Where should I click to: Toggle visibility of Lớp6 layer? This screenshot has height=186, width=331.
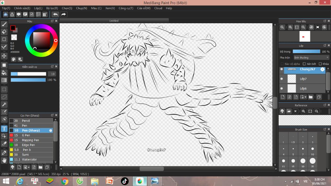(282, 88)
